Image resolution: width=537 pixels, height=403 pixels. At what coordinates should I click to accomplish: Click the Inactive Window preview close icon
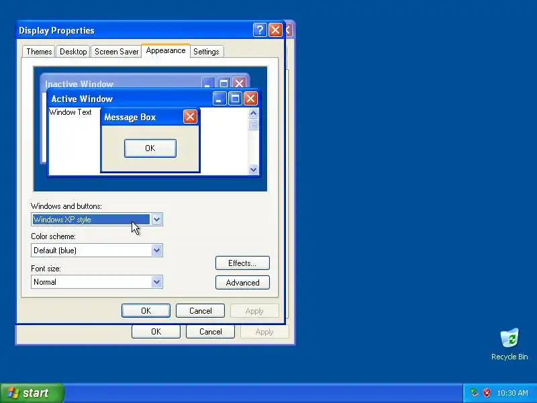coord(239,83)
